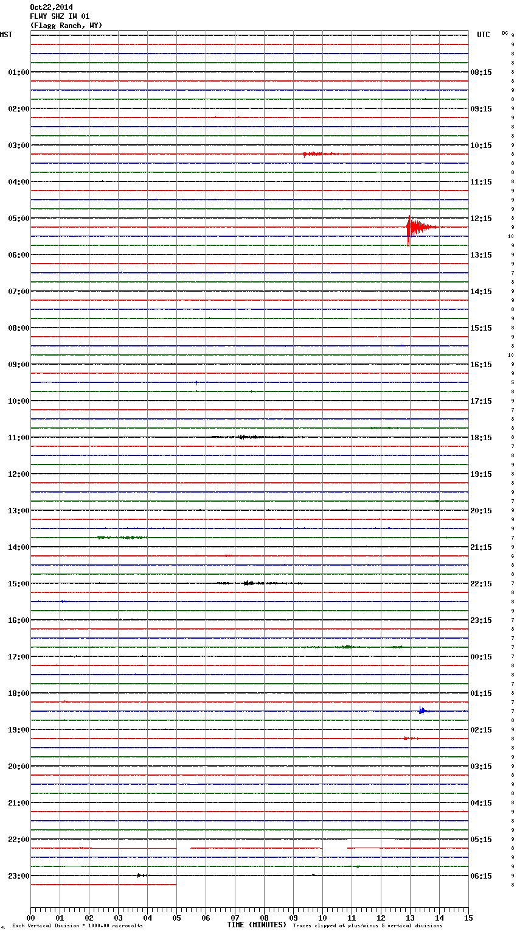517x934 pixels.
Task: Click the 09:00 MST time label
Action: pos(19,365)
